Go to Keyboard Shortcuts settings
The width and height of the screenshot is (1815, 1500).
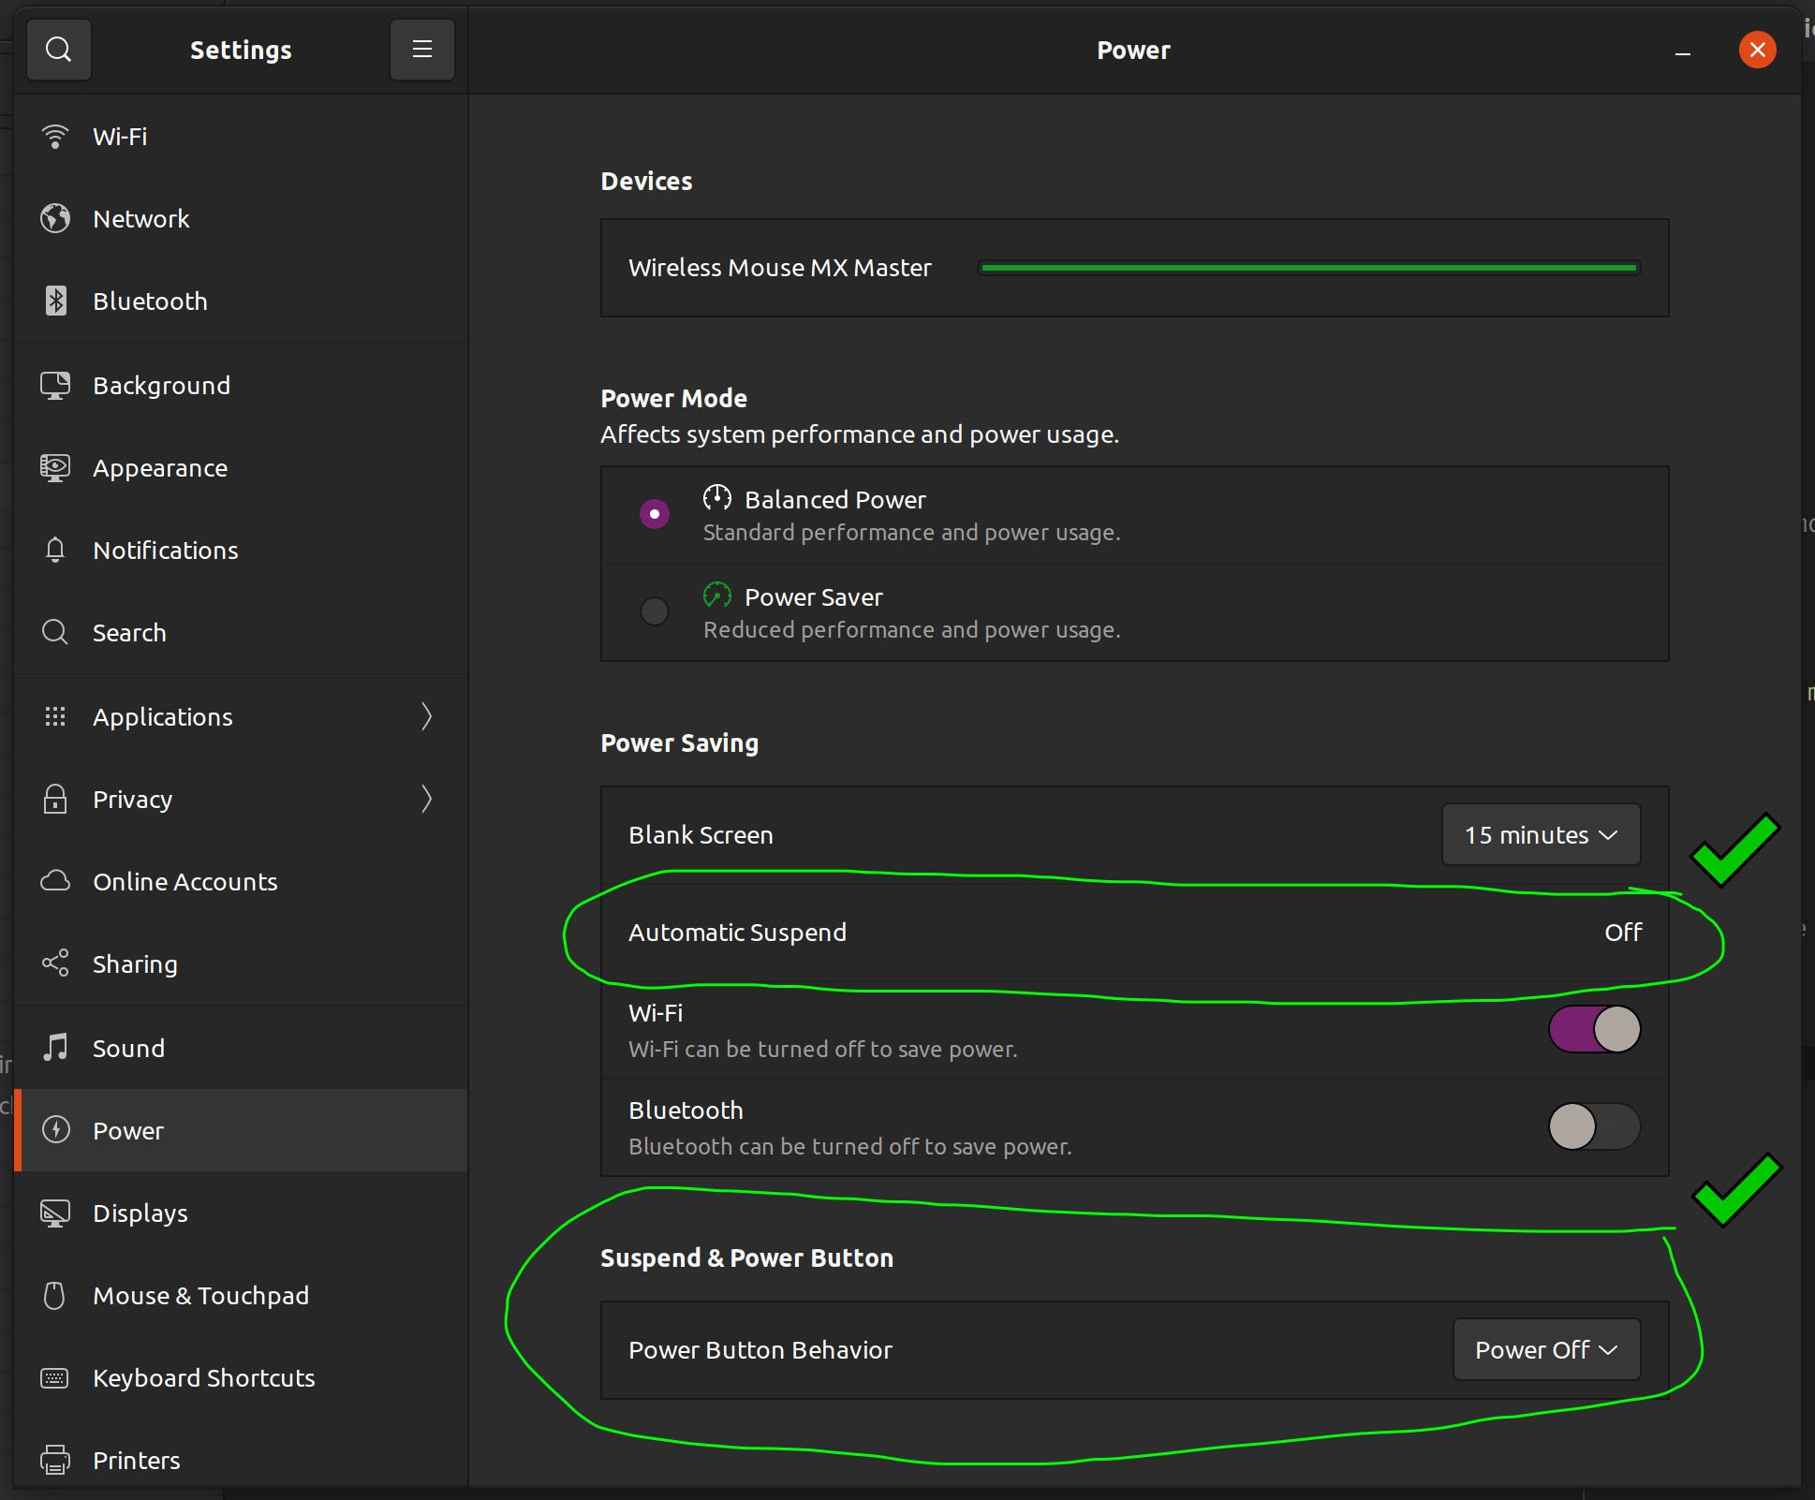tap(203, 1377)
